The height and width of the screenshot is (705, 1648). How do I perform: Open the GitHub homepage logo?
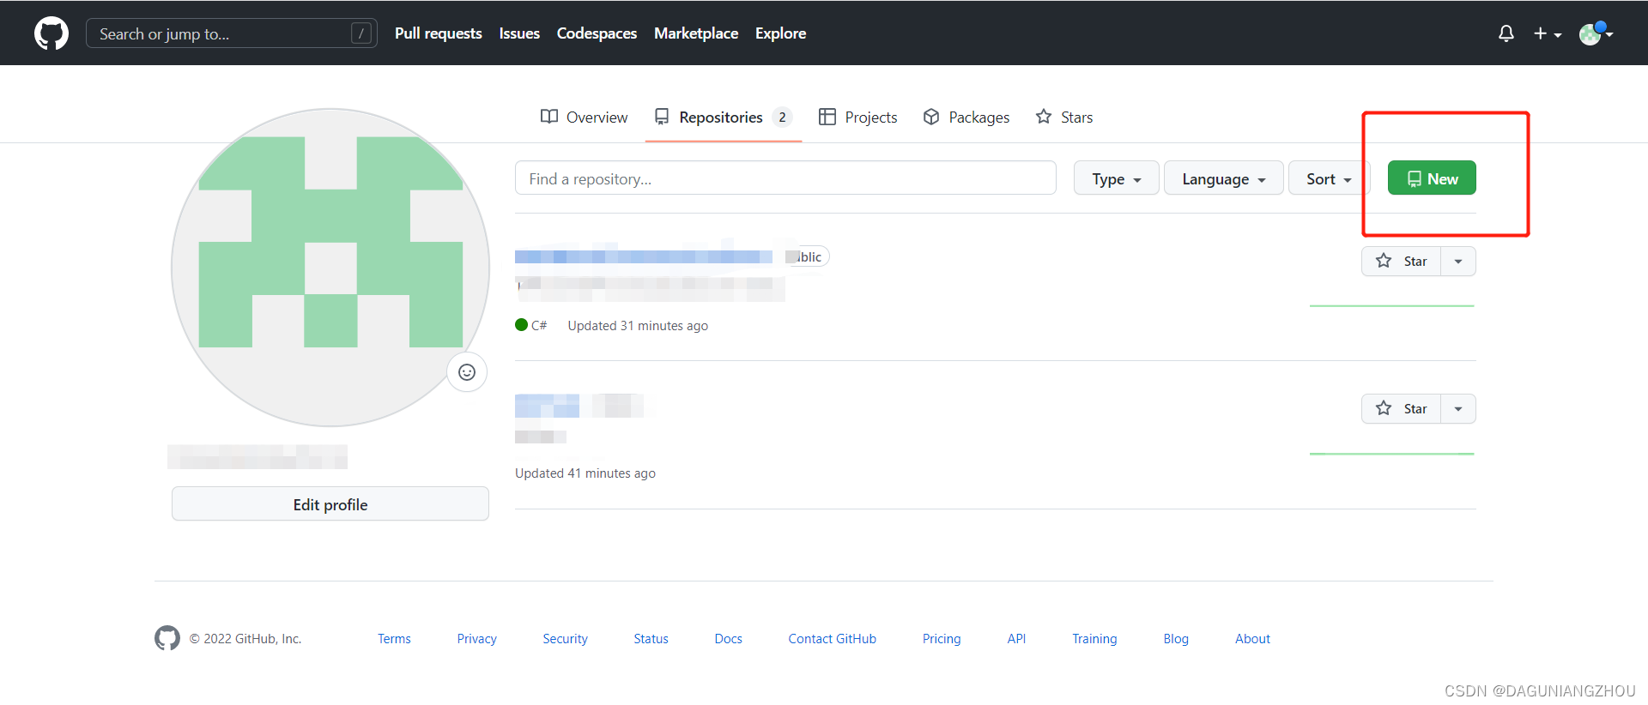click(51, 33)
